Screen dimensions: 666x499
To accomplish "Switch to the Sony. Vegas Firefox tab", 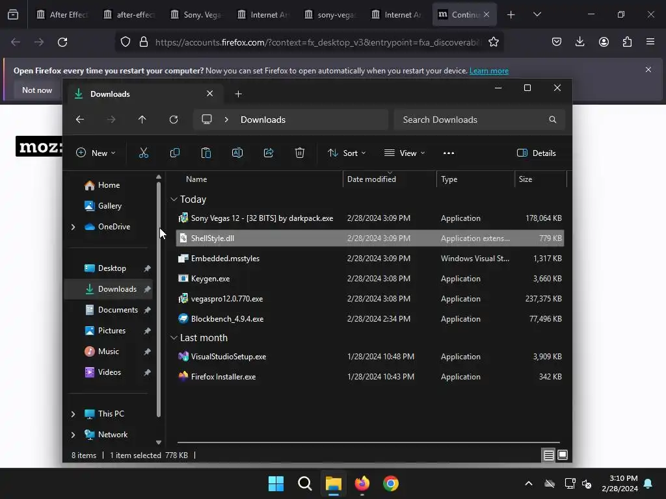I will [x=196, y=14].
